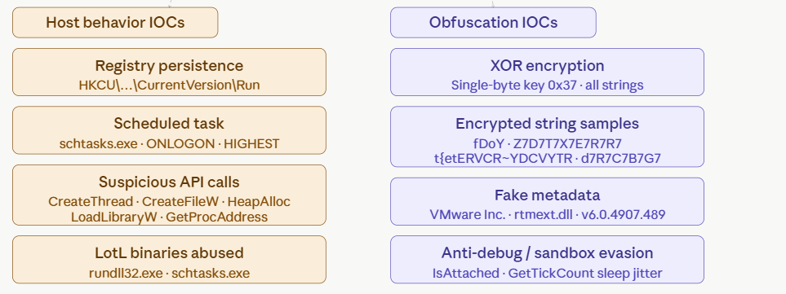This screenshot has height=294, width=786.
Task: Select the Suspicious API calls box
Action: (170, 195)
